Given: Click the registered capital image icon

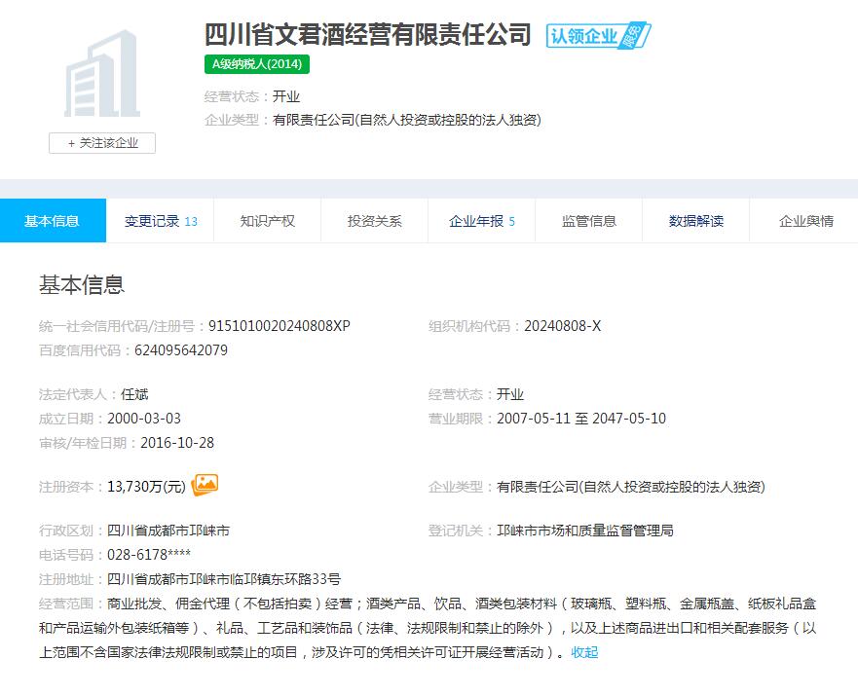Looking at the screenshot, I should pos(205,485).
